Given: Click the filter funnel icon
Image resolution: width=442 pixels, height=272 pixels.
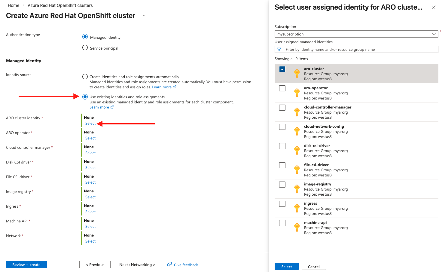Looking at the screenshot, I should tap(279, 50).
